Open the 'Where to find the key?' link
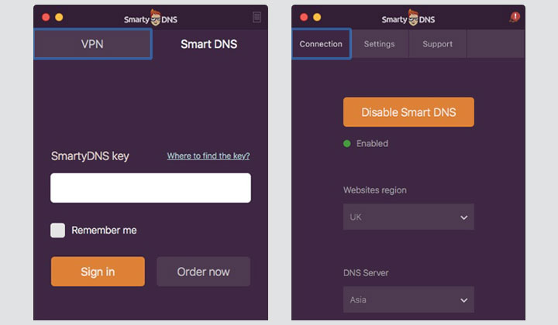 208,156
